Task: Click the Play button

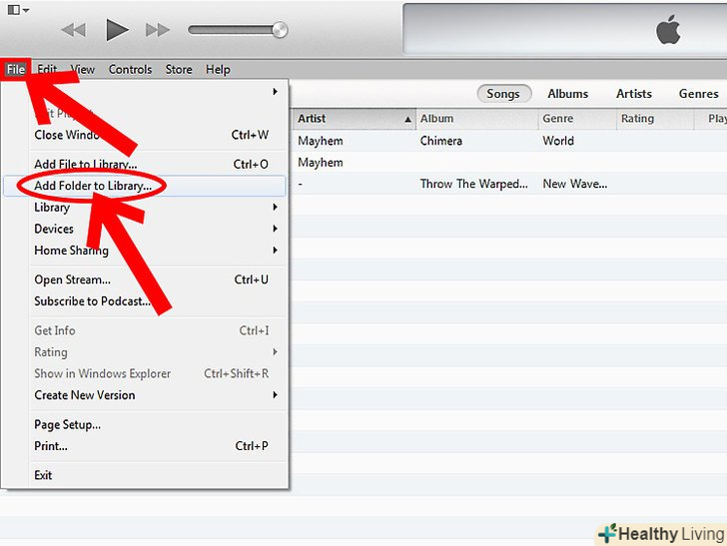Action: pos(117,30)
